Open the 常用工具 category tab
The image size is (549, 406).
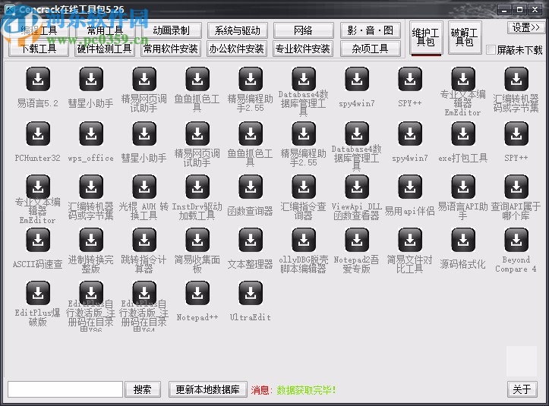click(105, 30)
